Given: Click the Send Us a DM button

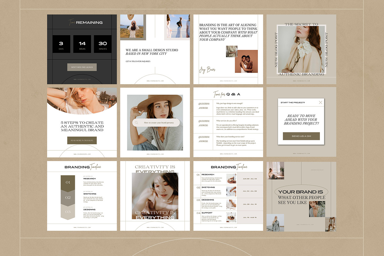Looking at the screenshot, I should tap(301, 136).
